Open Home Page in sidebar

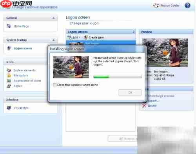pos(21,26)
